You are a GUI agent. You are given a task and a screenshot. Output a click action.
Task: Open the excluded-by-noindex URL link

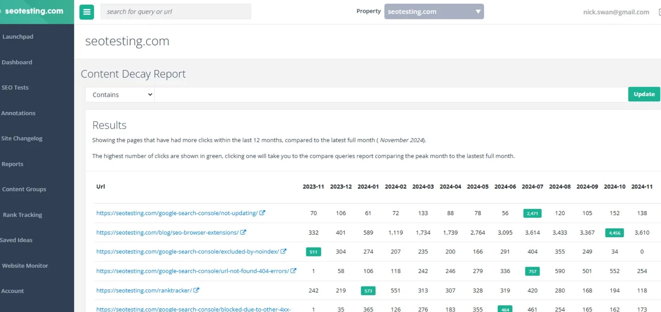click(188, 252)
